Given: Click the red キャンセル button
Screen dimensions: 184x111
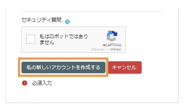Looking at the screenshot, I should click(x=125, y=67).
